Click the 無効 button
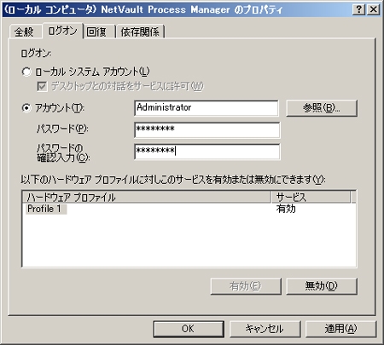The image size is (384, 345). tap(322, 286)
